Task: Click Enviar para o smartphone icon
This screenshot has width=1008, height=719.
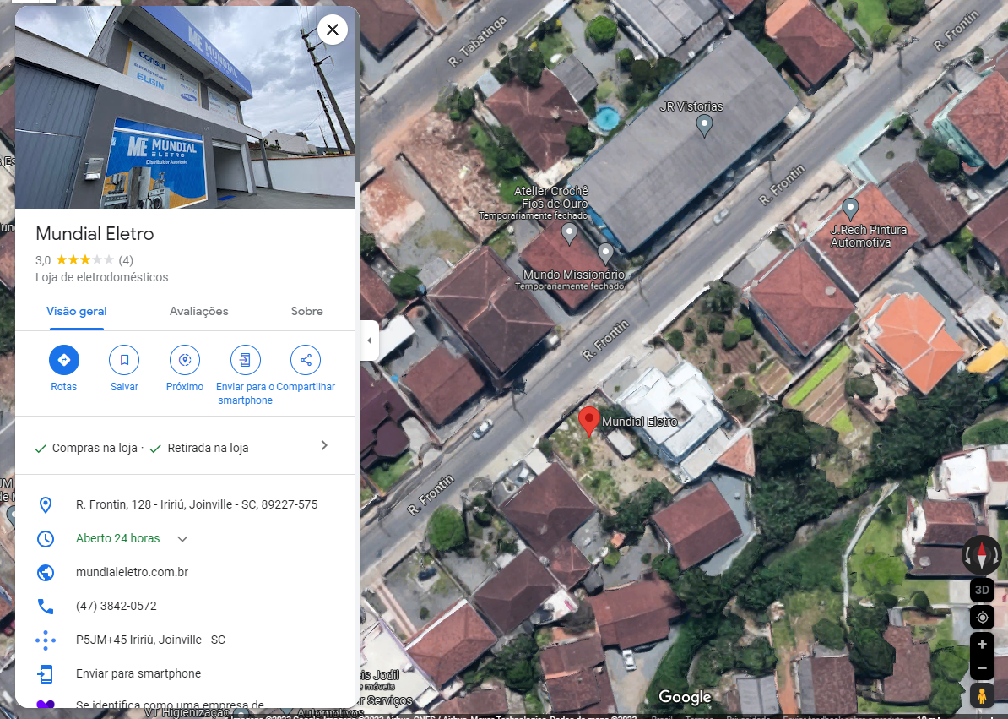Action: click(x=245, y=360)
